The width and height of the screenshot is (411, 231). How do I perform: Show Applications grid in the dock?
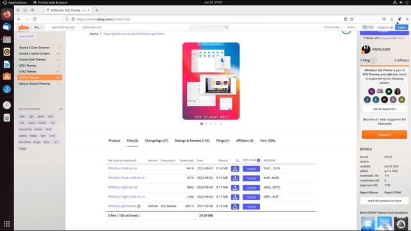click(x=7, y=224)
